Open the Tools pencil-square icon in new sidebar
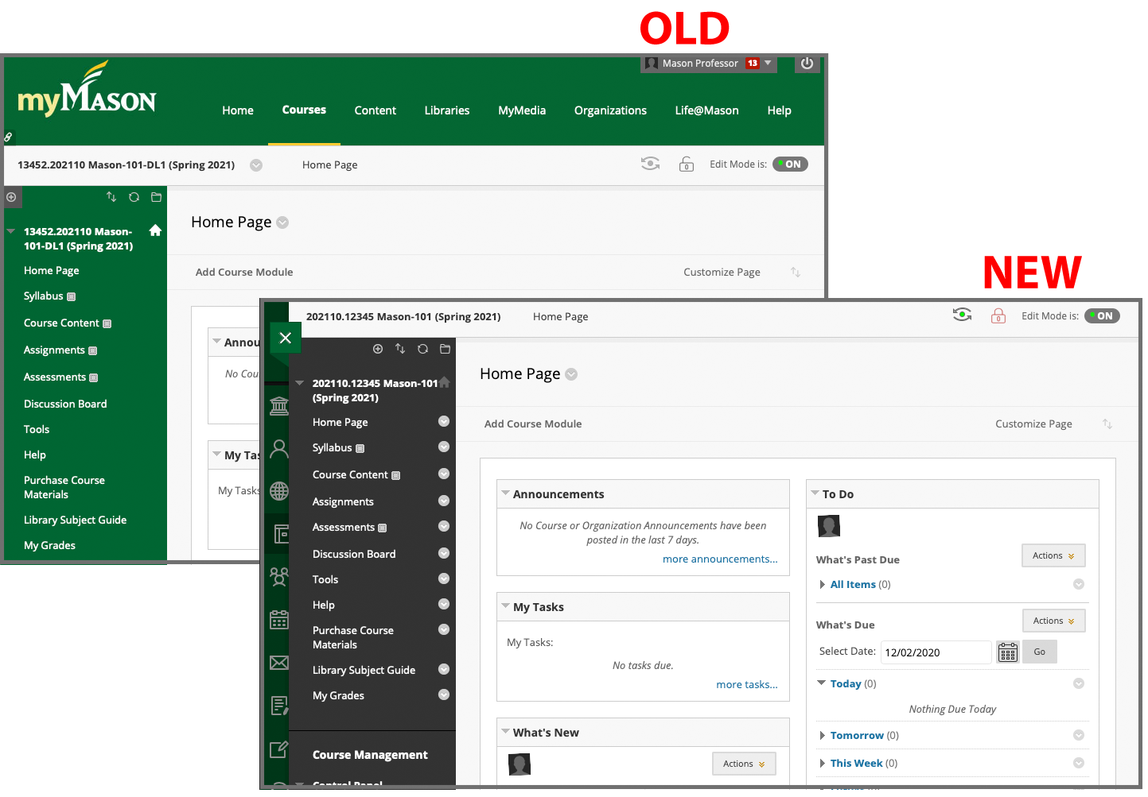The width and height of the screenshot is (1148, 797). click(x=279, y=749)
